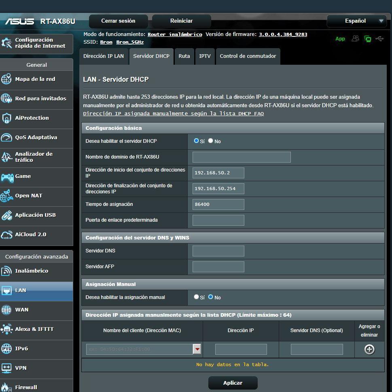Click the optional DNS server table field

point(317,349)
